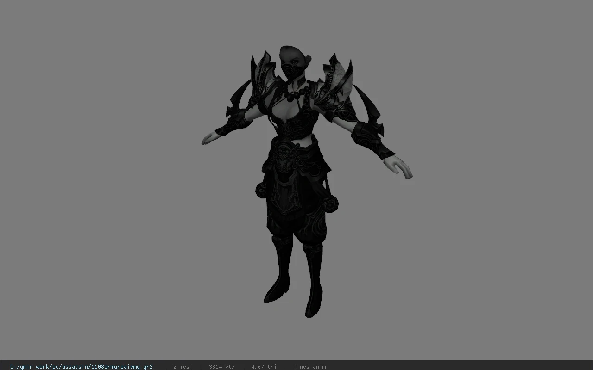Click the '3814 vtx' vertex count
Screen dimensions: 593x370
tap(222, 367)
